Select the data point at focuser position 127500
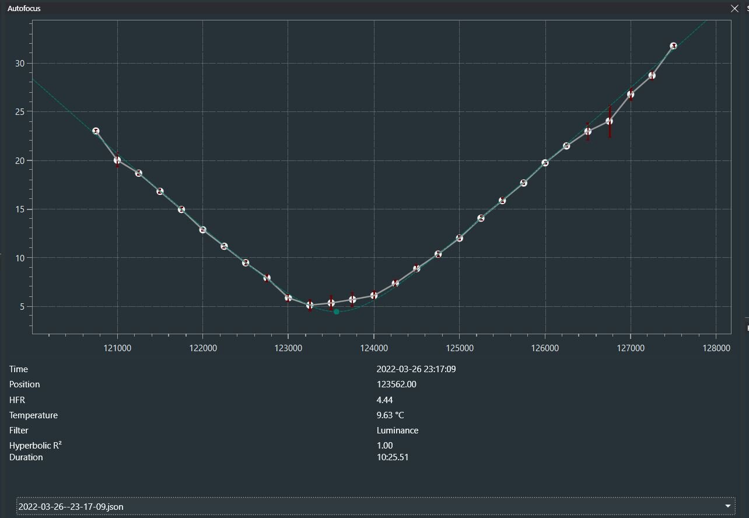This screenshot has width=749, height=518. click(x=673, y=46)
